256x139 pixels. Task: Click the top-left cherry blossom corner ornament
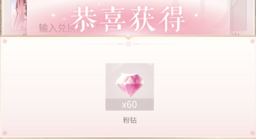[x=5, y=41]
